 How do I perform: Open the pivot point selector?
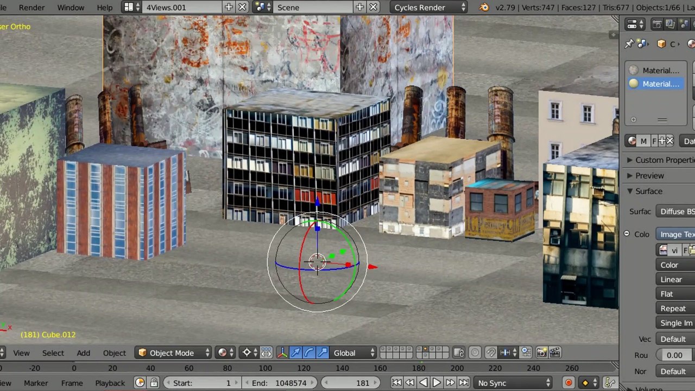tap(250, 353)
